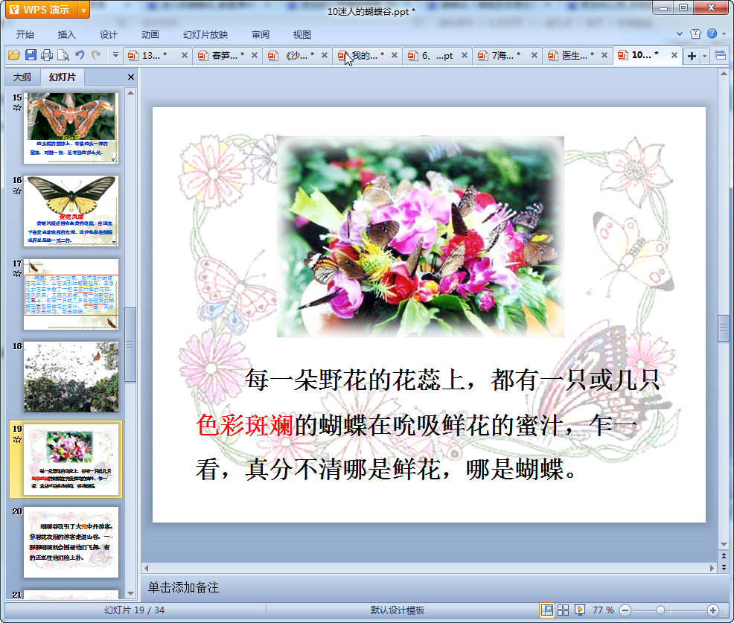Viewport: 734px width, 623px height.
Task: Switch to the 幻灯片 slides pane tab
Action: (x=63, y=77)
